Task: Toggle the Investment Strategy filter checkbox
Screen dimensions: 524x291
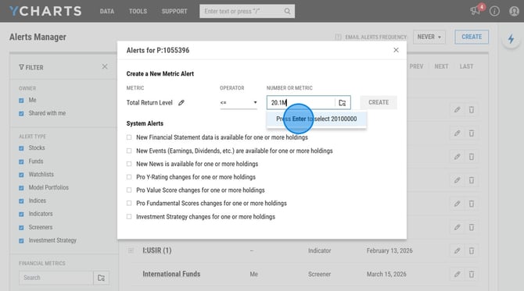Action: [x=21, y=240]
